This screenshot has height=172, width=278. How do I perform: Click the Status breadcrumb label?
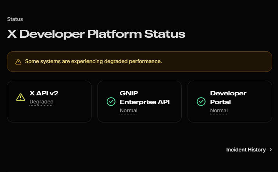[x=15, y=19]
